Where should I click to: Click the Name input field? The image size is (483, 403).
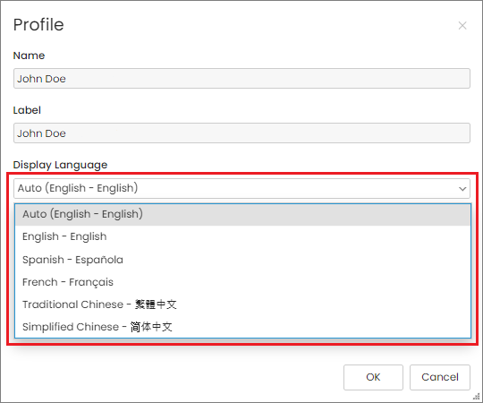coord(241,79)
